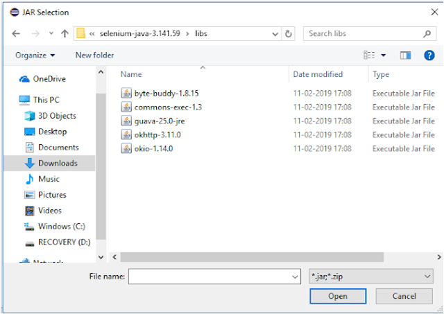Select the okhttp-3.11.0 jar file

pos(158,134)
